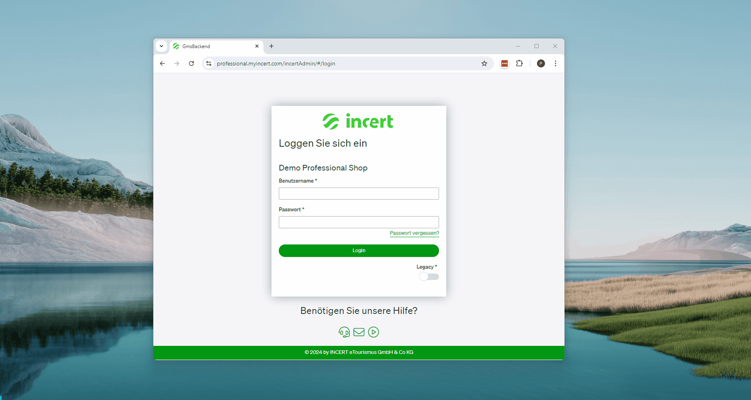Viewport: 751px width, 400px height.
Task: Click the address bar URL
Action: (x=276, y=63)
